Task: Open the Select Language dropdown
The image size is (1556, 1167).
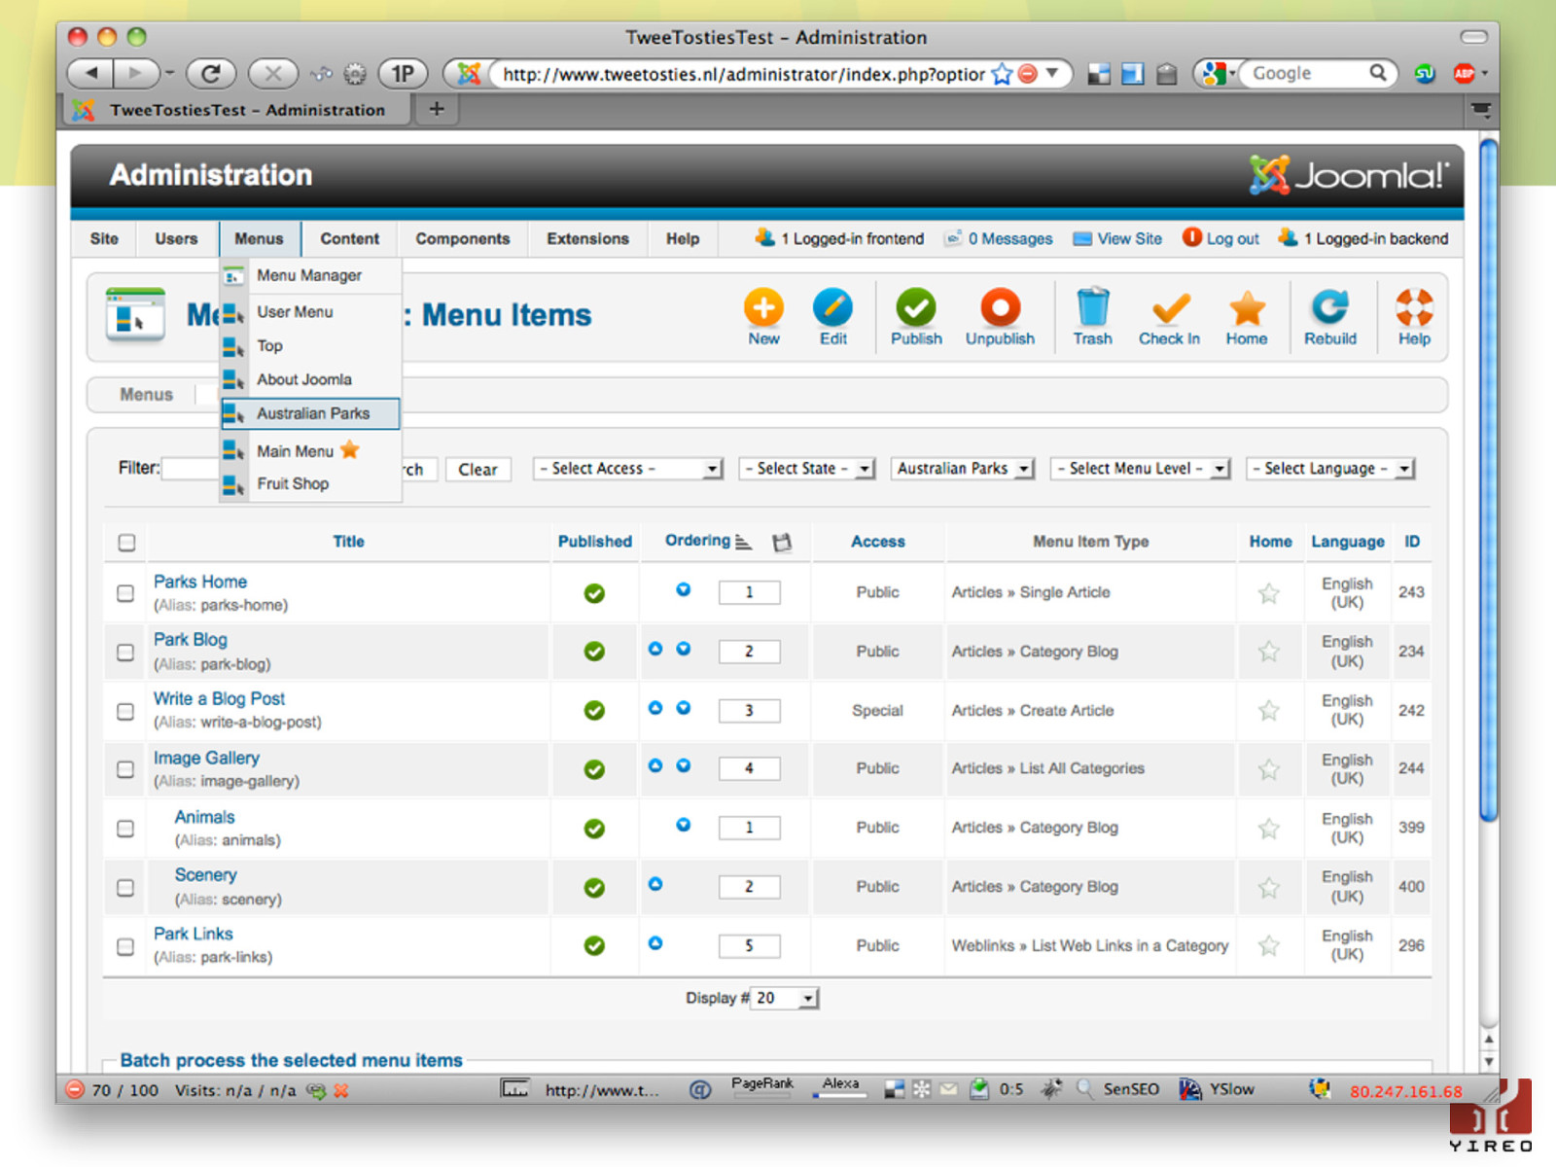Action: 1329,469
